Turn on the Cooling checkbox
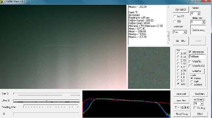Image resolution: width=212 pixels, height=118 pixels. [x=195, y=108]
